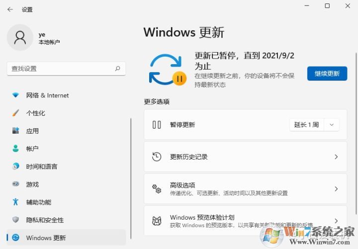Open the ye user avatar icon
This screenshot has width=358, height=249.
pyautogui.click(x=20, y=37)
